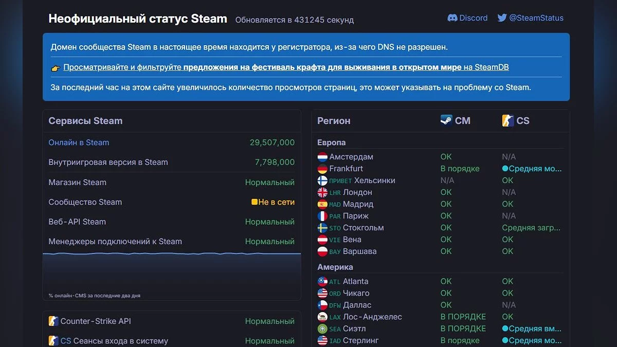Click the Discord logo icon

(452, 18)
